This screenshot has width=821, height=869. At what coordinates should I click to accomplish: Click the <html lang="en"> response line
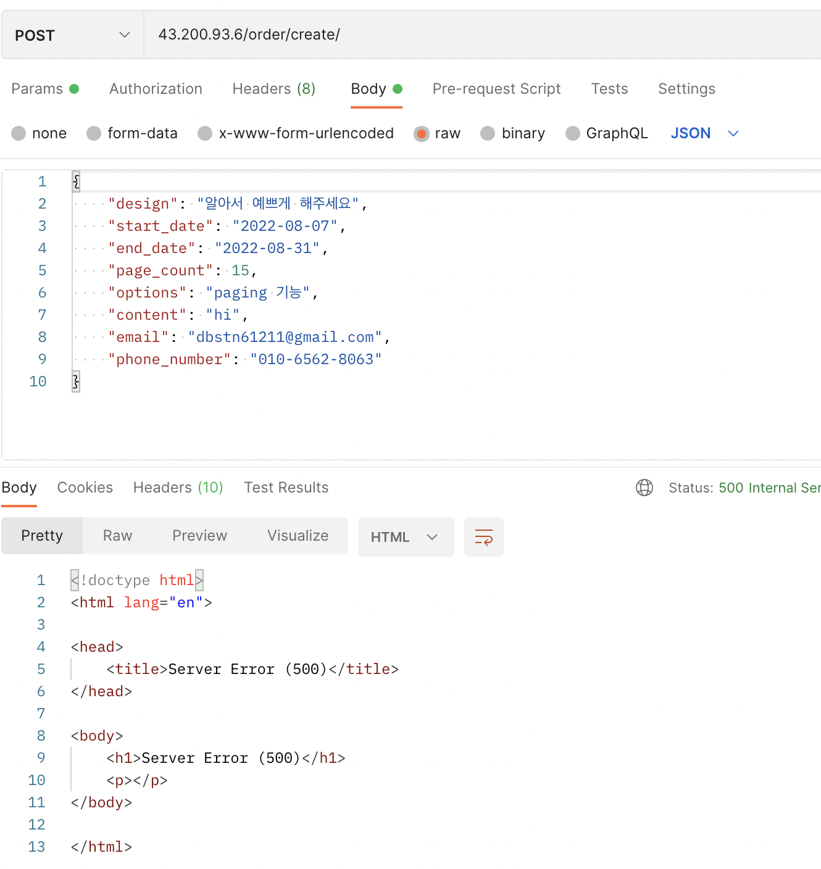141,602
